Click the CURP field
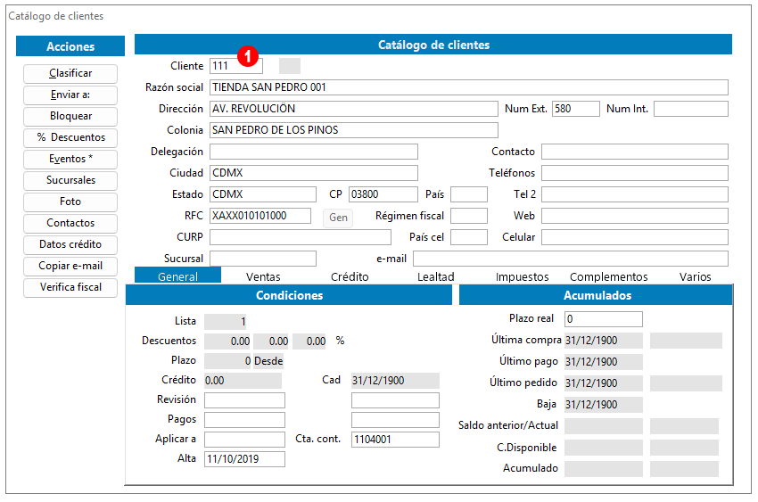This screenshot has width=758, height=502. [x=301, y=237]
